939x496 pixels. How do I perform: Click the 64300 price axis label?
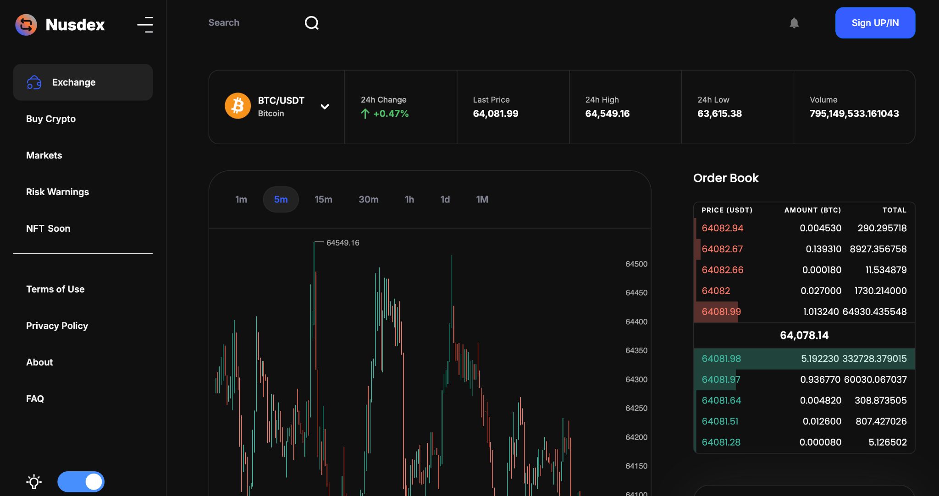(636, 380)
